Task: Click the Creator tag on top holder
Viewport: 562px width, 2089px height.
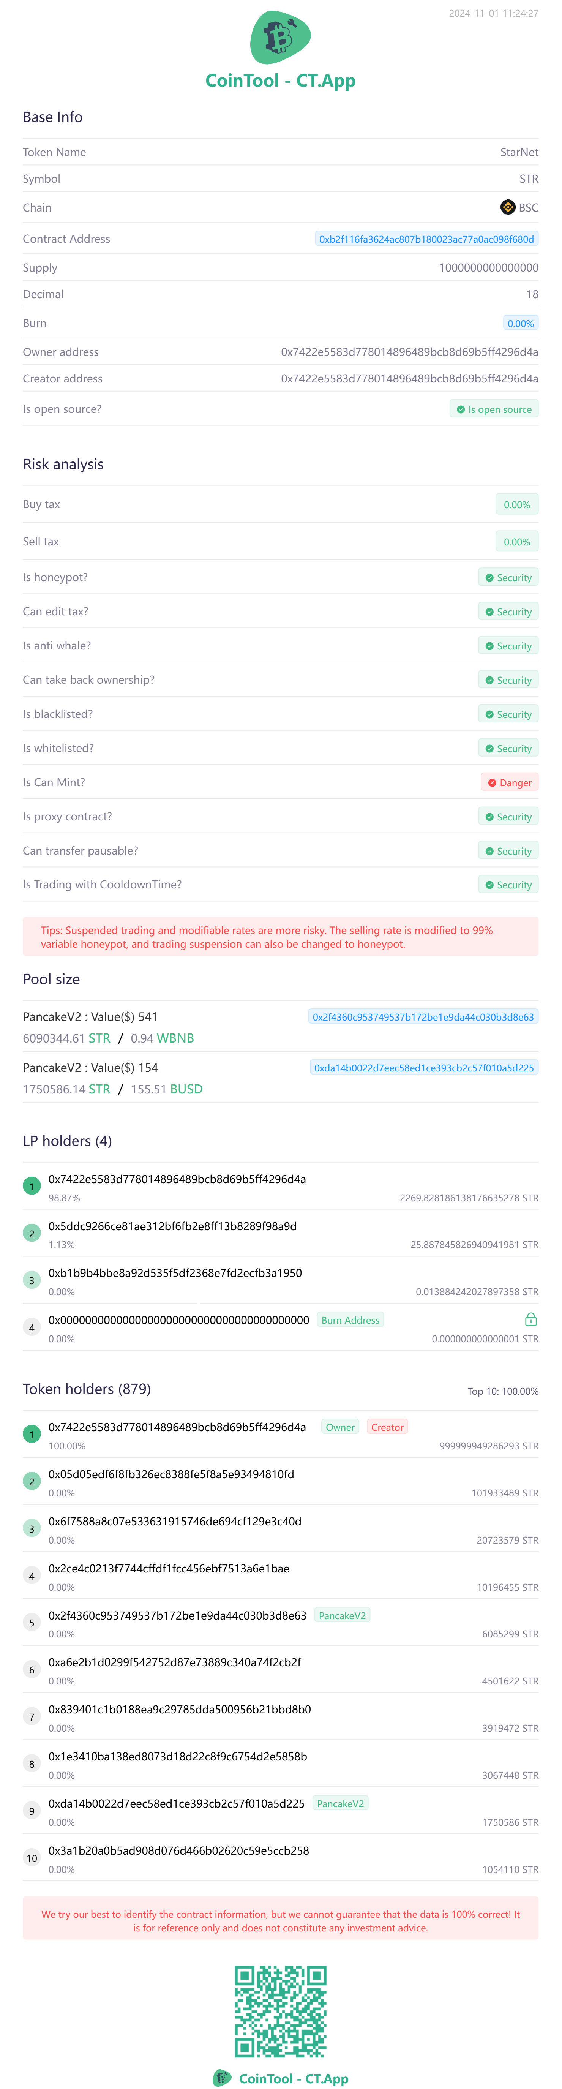Action: (x=387, y=1427)
